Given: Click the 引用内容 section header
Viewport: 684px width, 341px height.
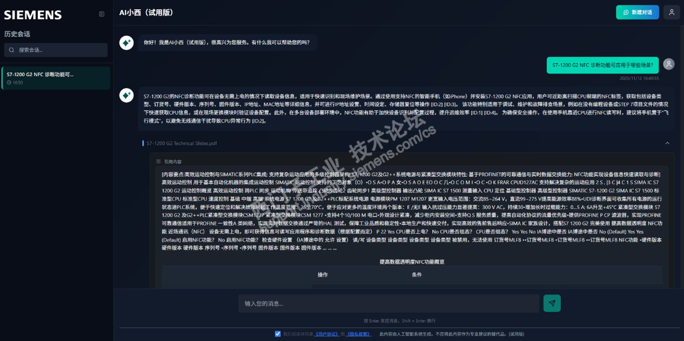Looking at the screenshot, I should (173, 162).
